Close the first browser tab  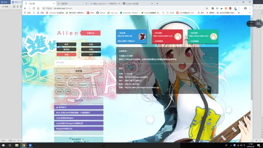coord(54,3)
